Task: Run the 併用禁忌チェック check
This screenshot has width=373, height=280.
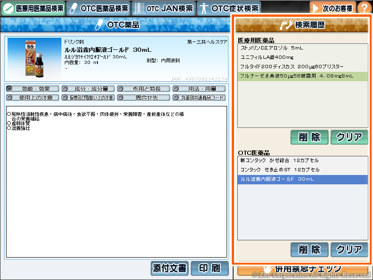Action: [x=303, y=270]
